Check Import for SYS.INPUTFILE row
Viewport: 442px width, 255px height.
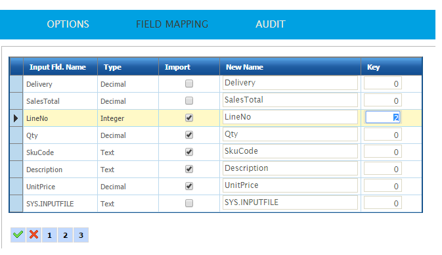189,203
